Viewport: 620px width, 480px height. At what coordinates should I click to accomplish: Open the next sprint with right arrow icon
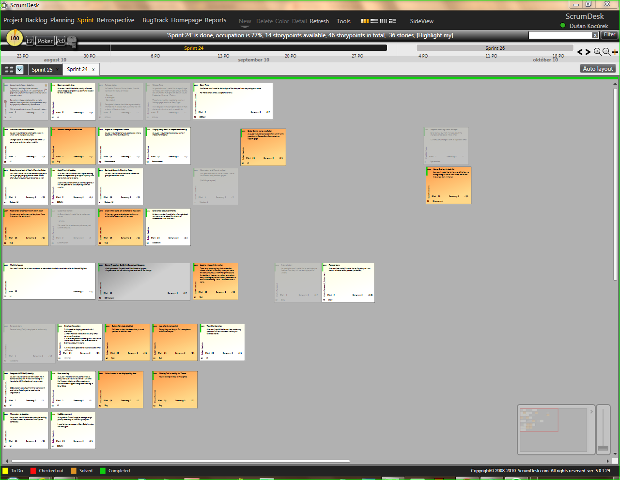click(588, 51)
